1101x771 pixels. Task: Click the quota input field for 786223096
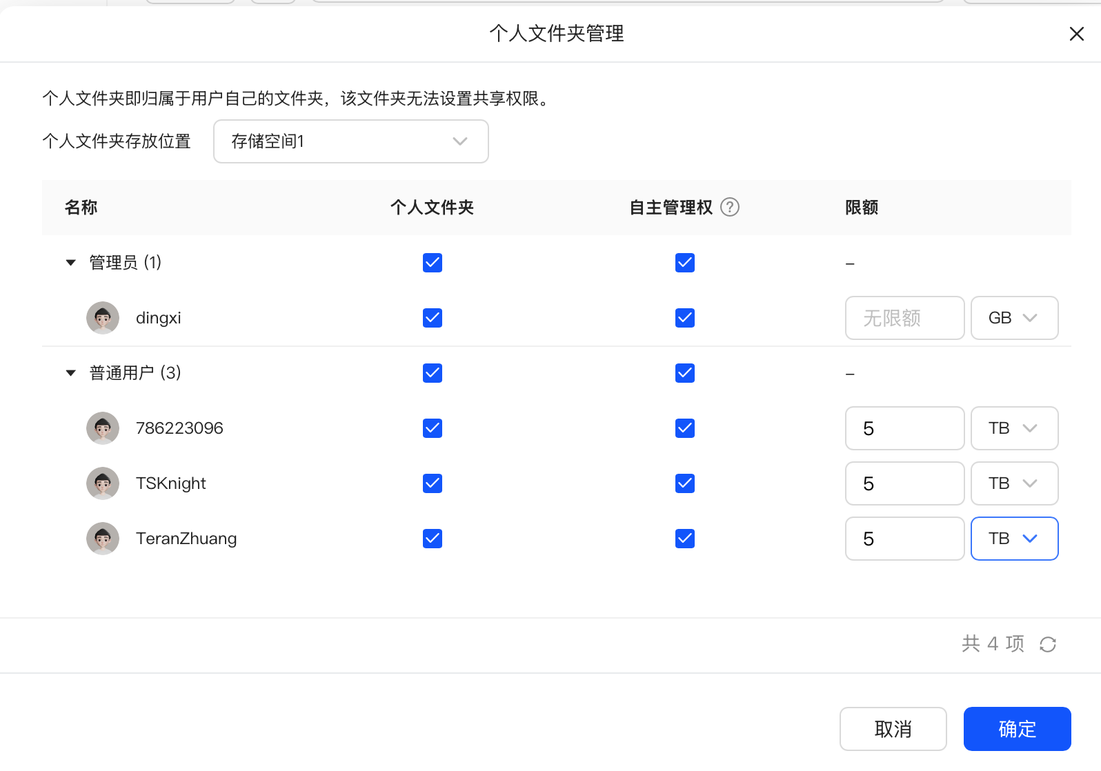tap(904, 428)
